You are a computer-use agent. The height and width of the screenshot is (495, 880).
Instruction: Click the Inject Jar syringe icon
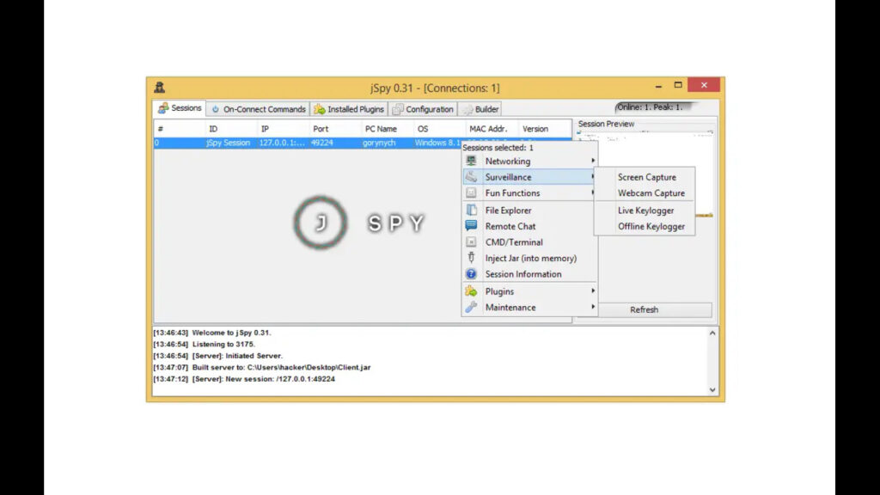point(471,258)
